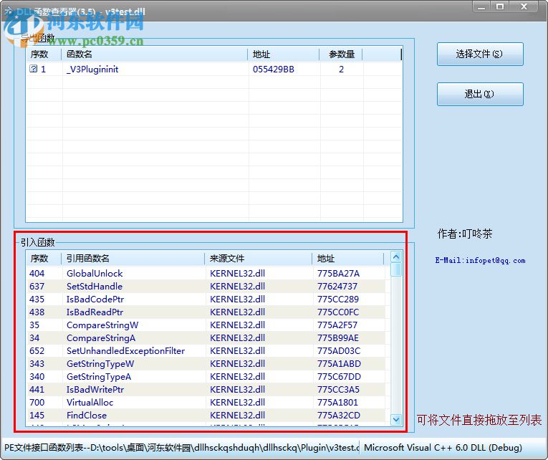This screenshot has width=548, height=460.
Task: Select the SetStdHandle row
Action: tap(206, 287)
